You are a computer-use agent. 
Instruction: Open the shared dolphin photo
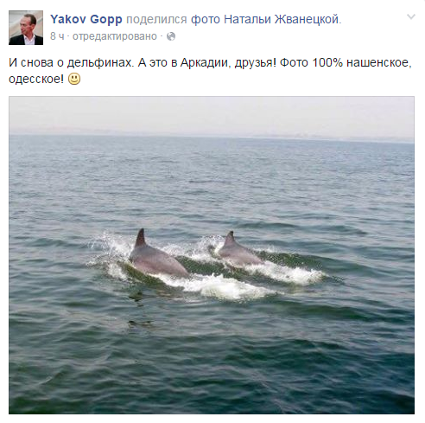[212, 255]
